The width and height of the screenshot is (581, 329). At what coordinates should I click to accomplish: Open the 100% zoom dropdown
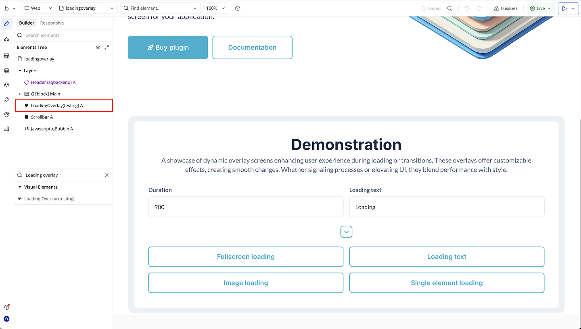coord(216,8)
